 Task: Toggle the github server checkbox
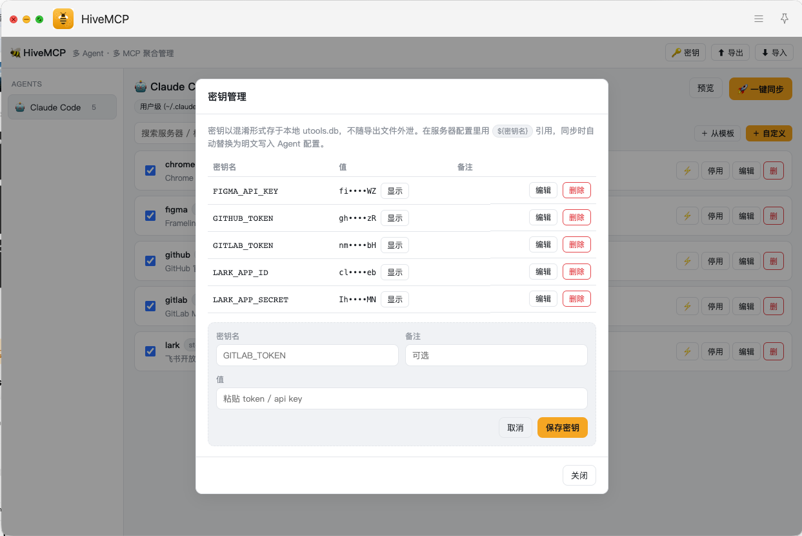pos(150,261)
